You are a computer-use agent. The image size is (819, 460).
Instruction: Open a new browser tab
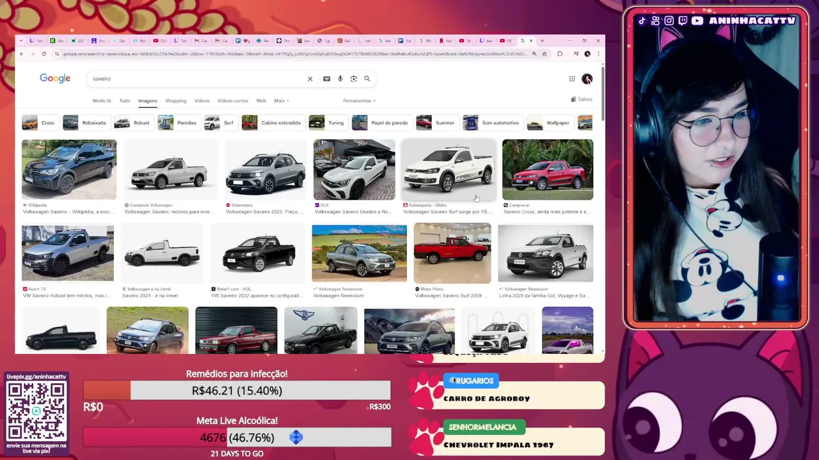pos(542,41)
